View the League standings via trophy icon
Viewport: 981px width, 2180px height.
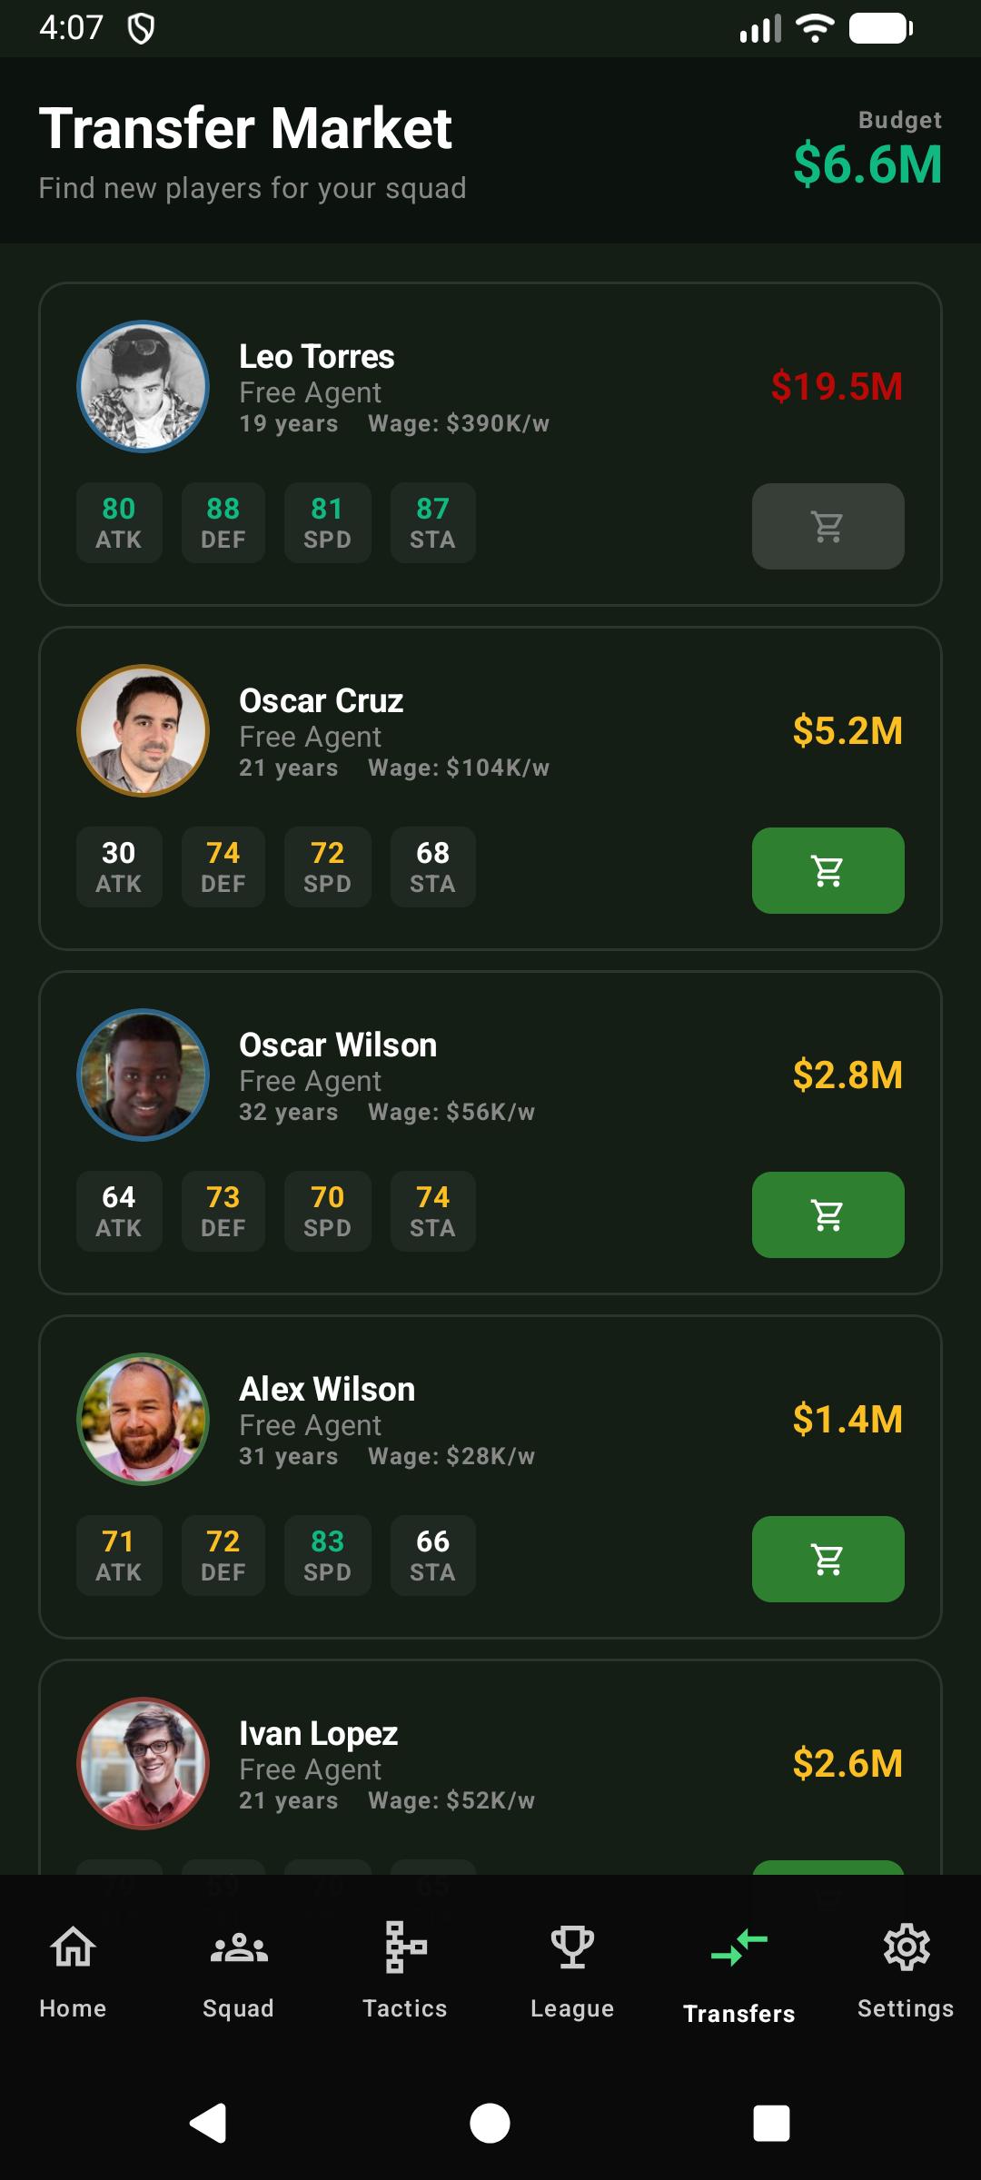coord(571,1971)
